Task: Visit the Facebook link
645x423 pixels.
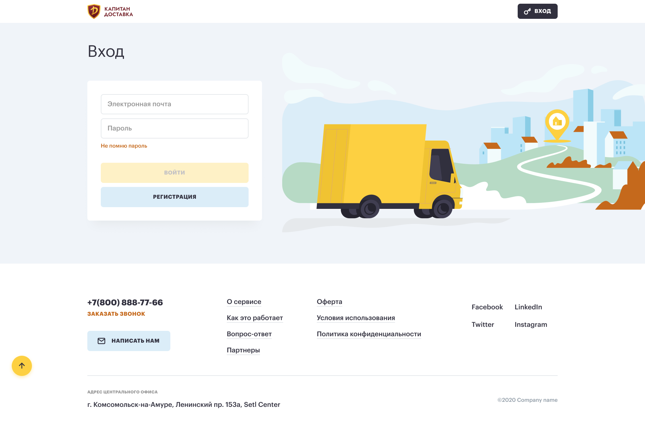Action: [487, 307]
